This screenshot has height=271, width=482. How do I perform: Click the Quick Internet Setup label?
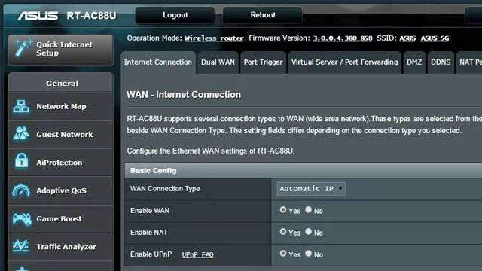(x=64, y=49)
